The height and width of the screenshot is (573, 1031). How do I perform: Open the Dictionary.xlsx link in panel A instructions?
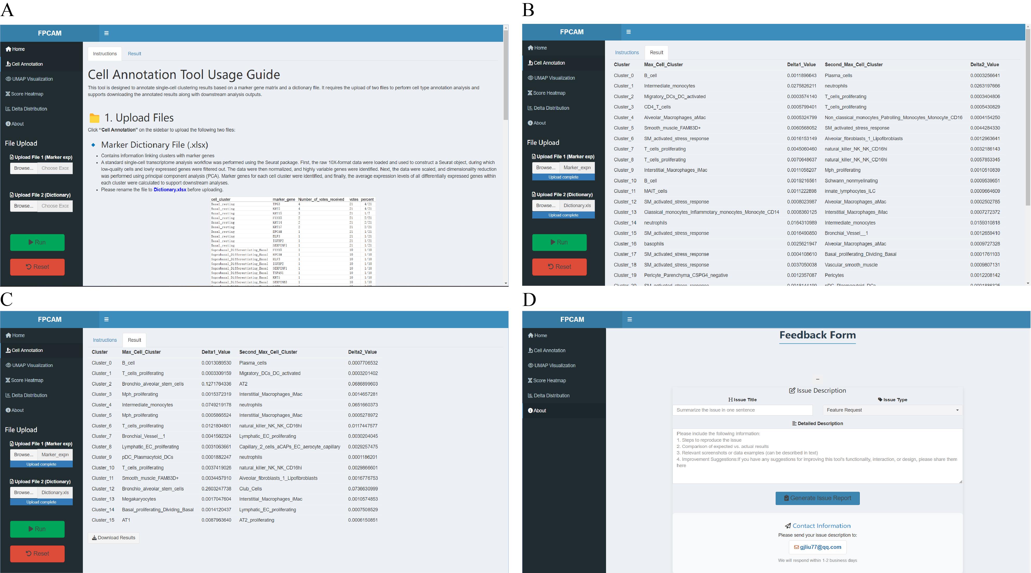pos(170,189)
